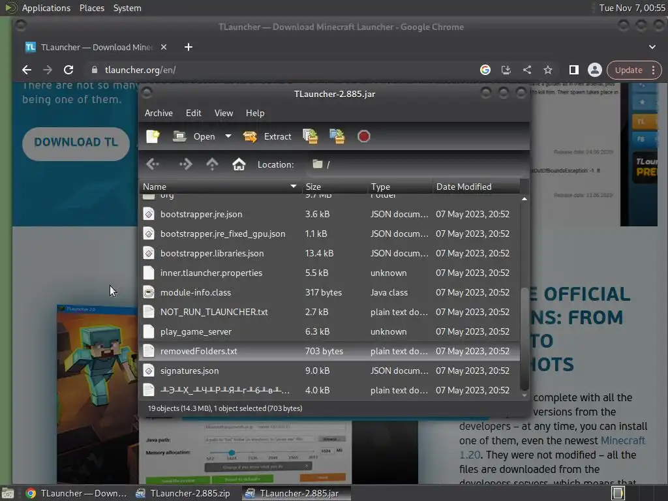The width and height of the screenshot is (668, 501).
Task: Open a new Chrome tab
Action: coord(189,47)
